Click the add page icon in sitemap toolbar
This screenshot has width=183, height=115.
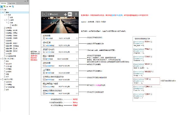pos(2,6)
